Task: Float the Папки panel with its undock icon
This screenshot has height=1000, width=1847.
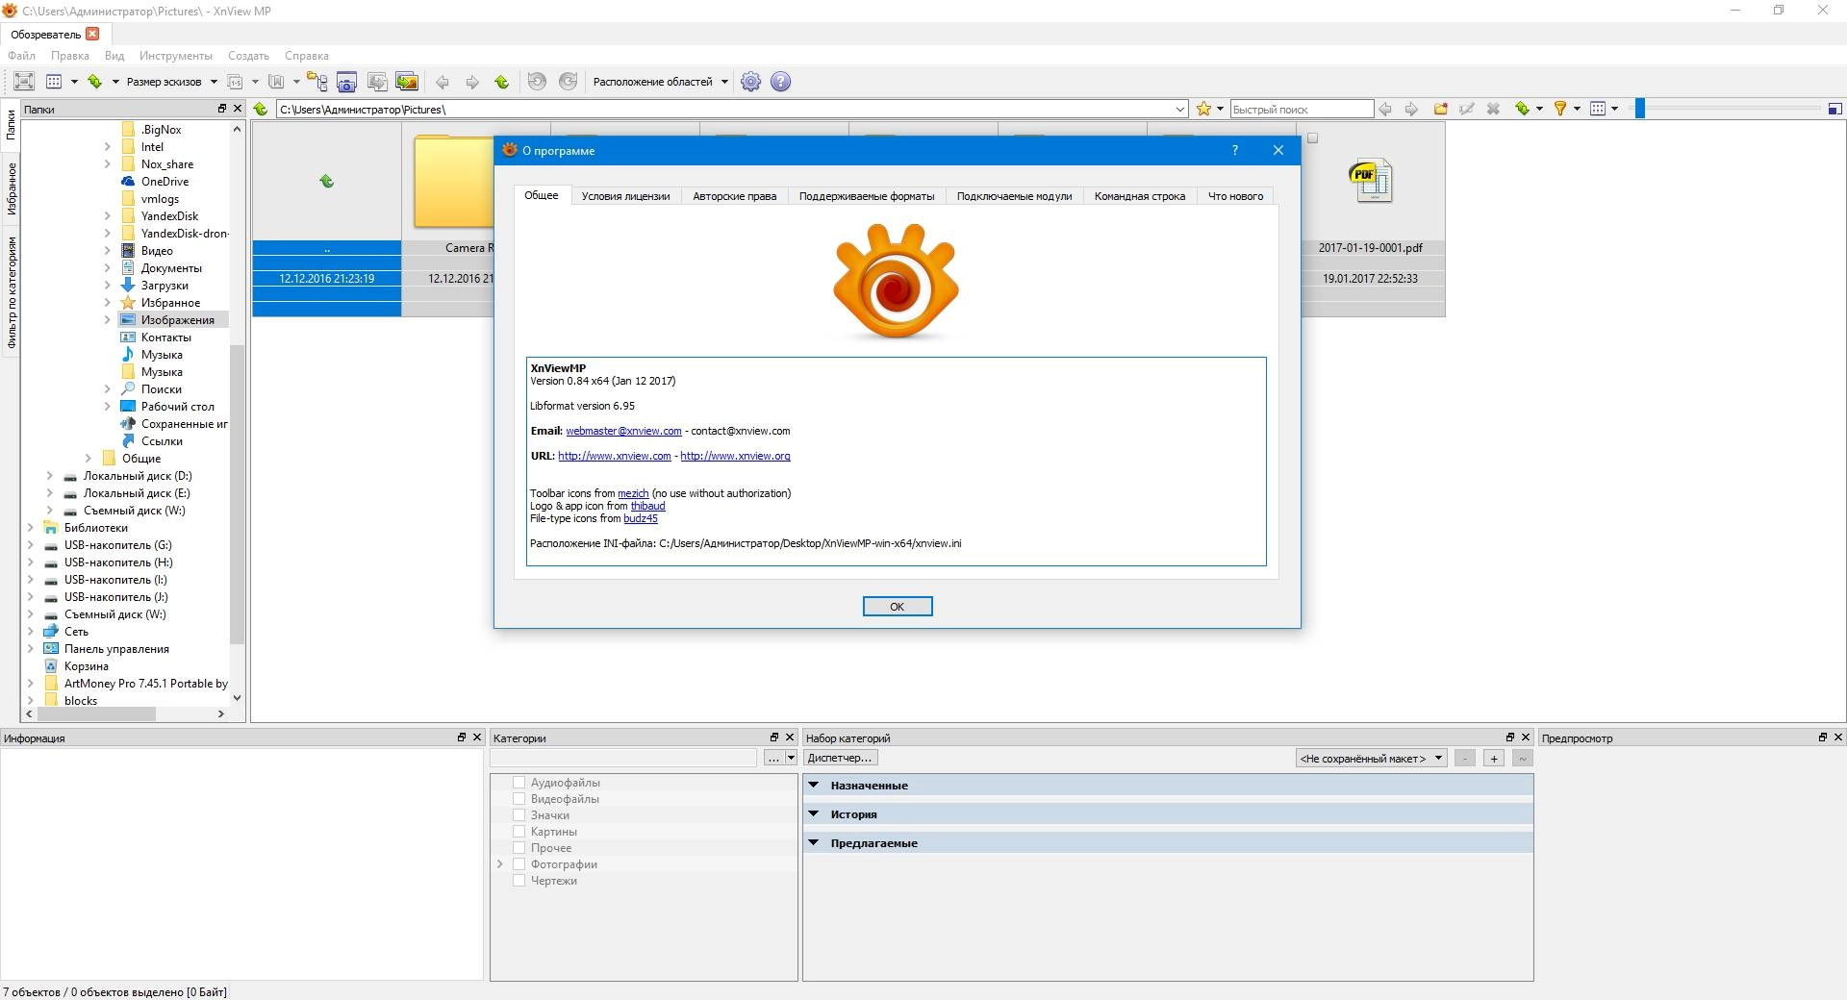Action: pos(222,109)
